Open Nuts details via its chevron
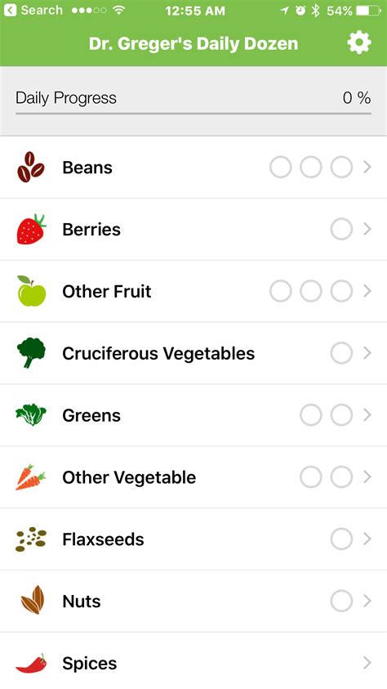Image resolution: width=387 pixels, height=689 pixels. (x=367, y=601)
